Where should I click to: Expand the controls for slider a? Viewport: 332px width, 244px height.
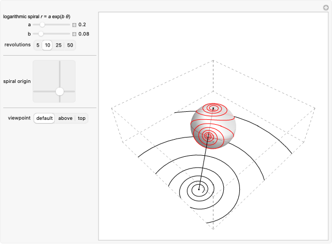click(74, 25)
